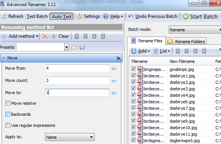Click the Move to input field
This screenshot has width=221, height=144.
pos(77,93)
